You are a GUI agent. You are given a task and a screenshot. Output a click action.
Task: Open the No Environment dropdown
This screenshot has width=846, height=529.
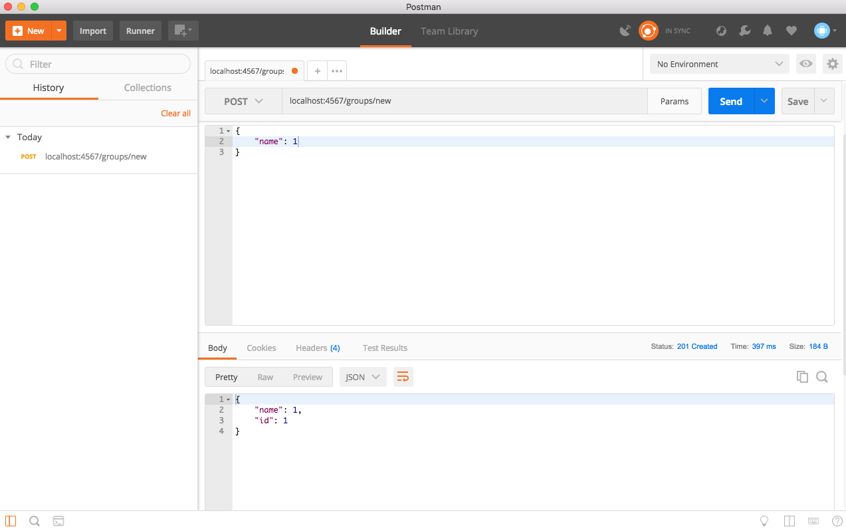(720, 64)
